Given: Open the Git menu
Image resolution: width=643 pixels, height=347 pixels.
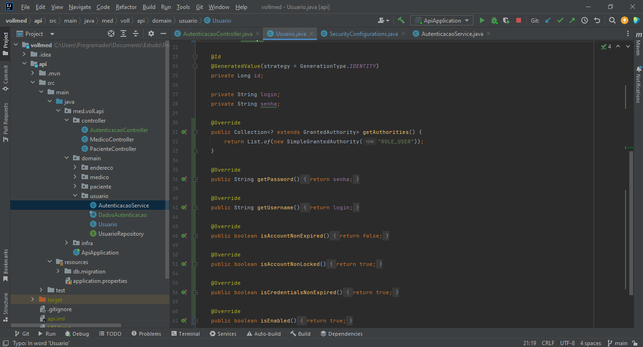Looking at the screenshot, I should (x=199, y=7).
